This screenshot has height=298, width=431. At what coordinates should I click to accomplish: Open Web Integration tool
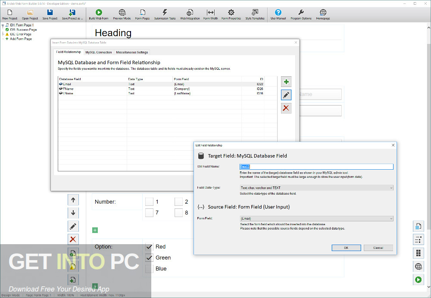[190, 14]
